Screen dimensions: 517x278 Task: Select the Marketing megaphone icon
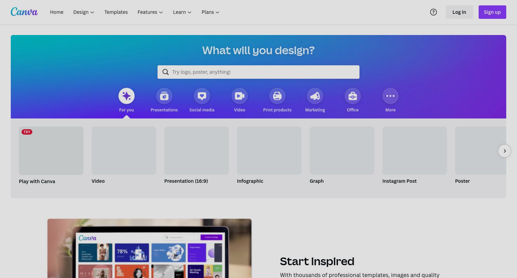pyautogui.click(x=315, y=96)
